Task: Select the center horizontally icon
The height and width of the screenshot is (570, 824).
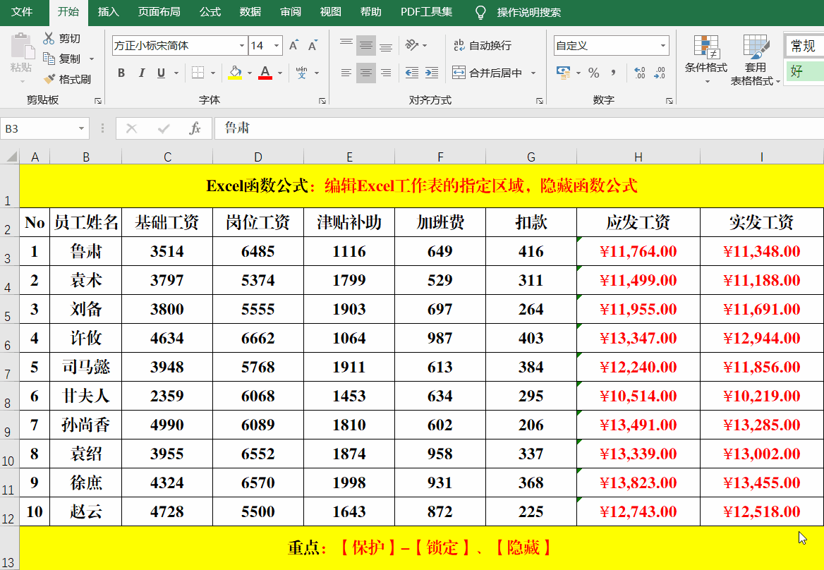Action: point(365,73)
